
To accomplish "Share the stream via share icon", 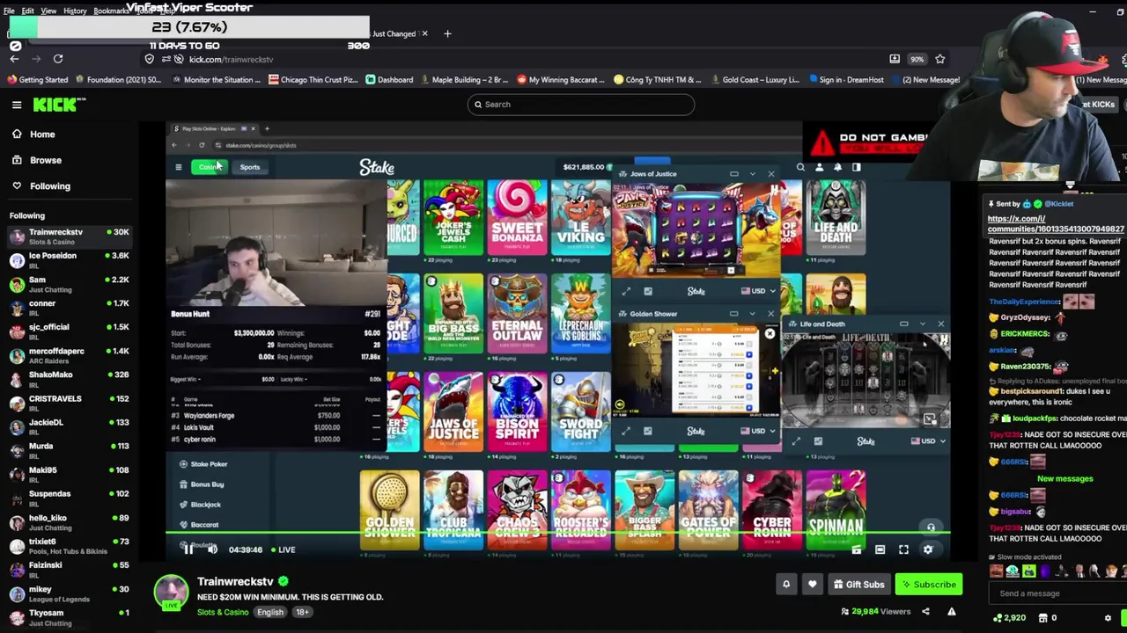I will coord(925,611).
